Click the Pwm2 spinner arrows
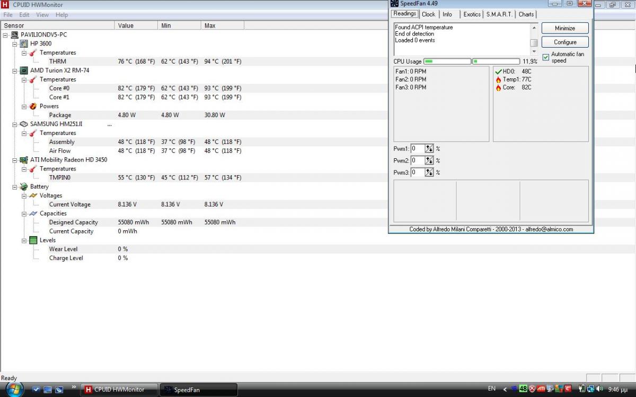636x397 pixels. 429,160
